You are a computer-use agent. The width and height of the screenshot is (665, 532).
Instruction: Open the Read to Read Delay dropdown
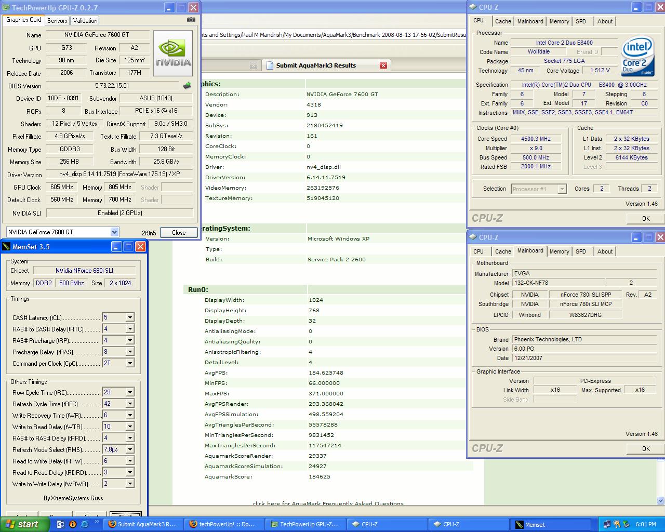pos(130,472)
